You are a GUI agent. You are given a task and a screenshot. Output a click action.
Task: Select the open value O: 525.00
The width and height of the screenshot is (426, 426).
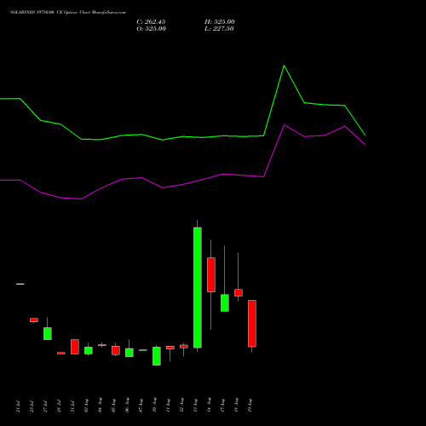151,29
